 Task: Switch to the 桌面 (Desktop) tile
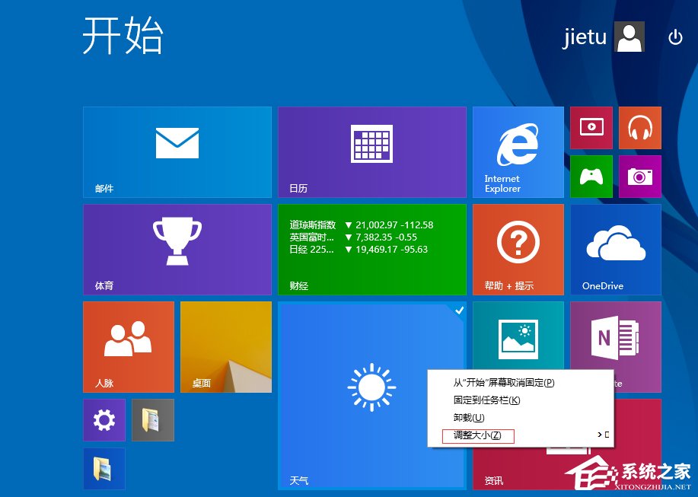click(225, 346)
